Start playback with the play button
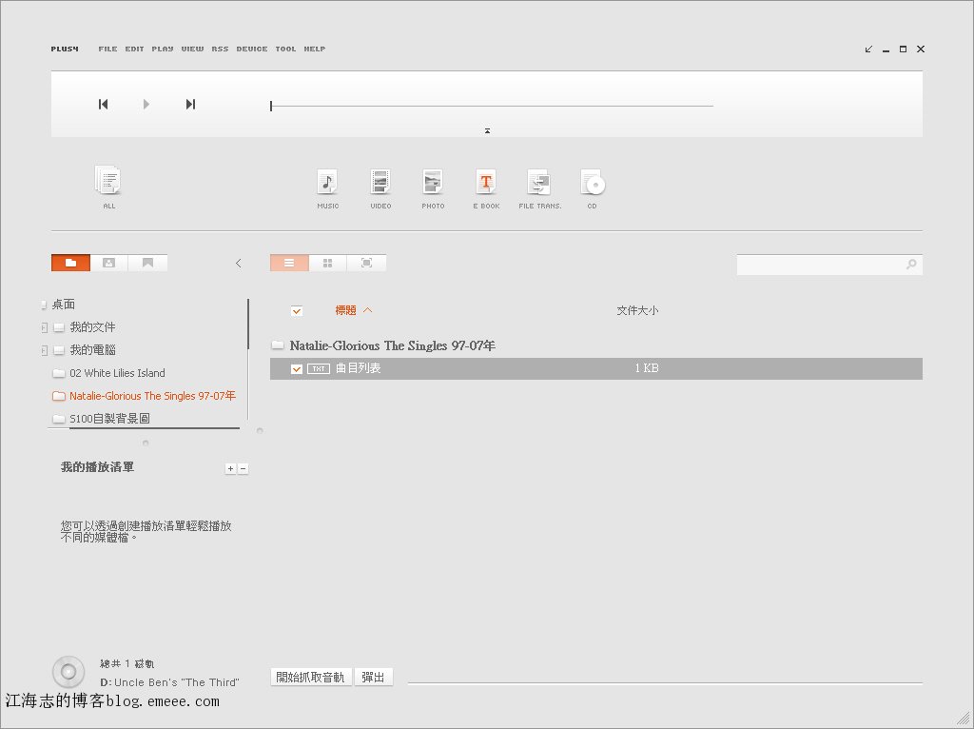974x729 pixels. 146,105
